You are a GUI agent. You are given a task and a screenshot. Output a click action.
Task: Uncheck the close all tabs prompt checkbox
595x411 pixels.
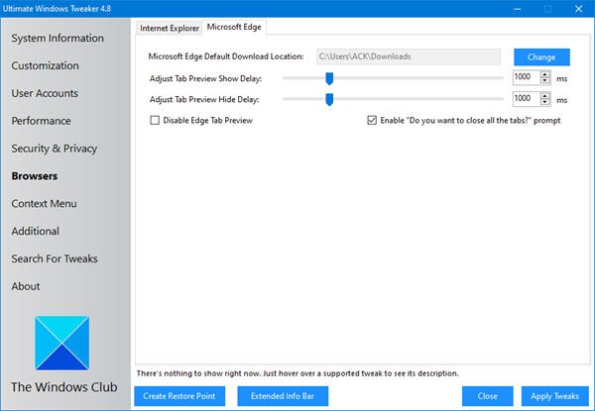pos(372,121)
